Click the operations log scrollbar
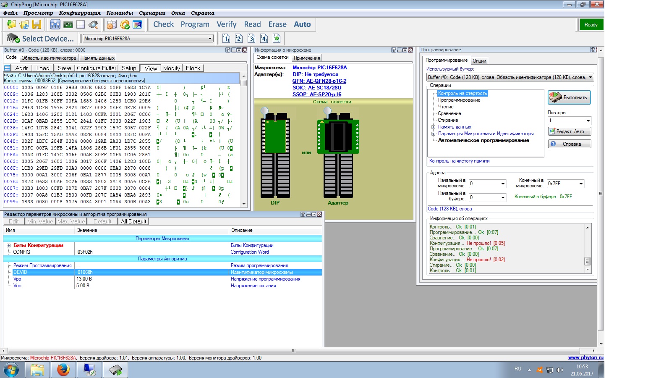This screenshot has width=669, height=378. tap(587, 249)
